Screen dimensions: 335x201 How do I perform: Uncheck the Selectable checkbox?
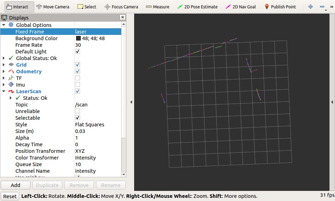(x=78, y=118)
